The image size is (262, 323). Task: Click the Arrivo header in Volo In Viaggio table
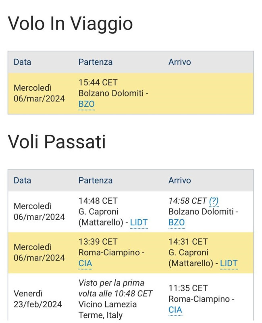coord(180,62)
